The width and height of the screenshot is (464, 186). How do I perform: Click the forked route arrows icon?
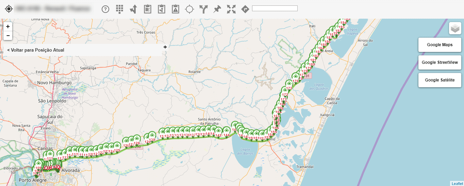(x=203, y=9)
